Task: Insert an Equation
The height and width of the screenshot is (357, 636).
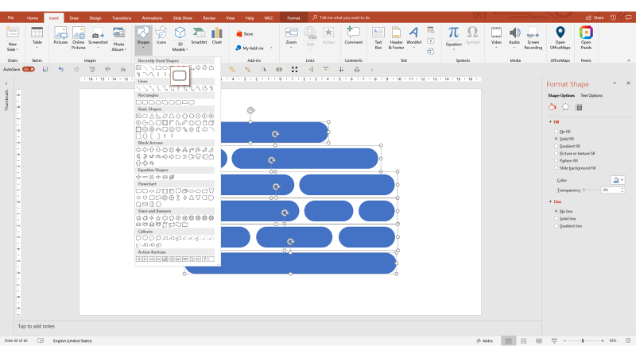Action: [x=453, y=37]
